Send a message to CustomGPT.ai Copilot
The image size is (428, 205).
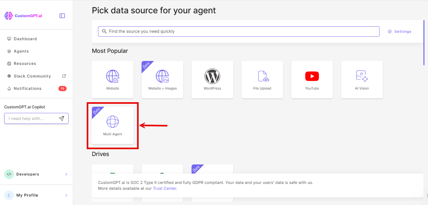(x=61, y=118)
